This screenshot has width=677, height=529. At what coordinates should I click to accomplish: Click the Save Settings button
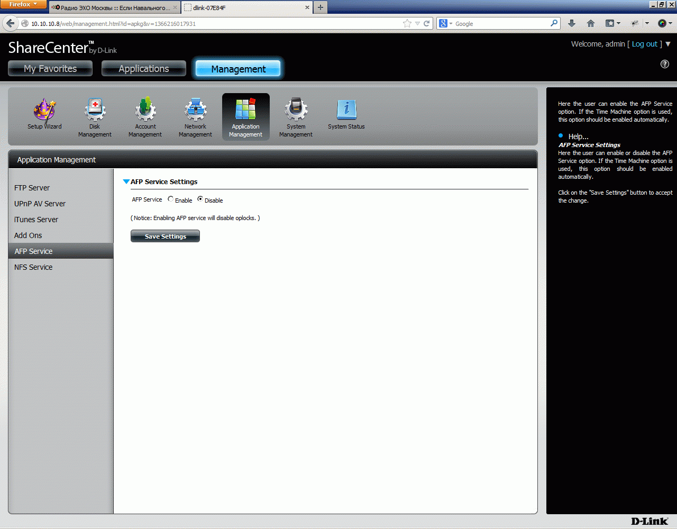click(x=165, y=236)
